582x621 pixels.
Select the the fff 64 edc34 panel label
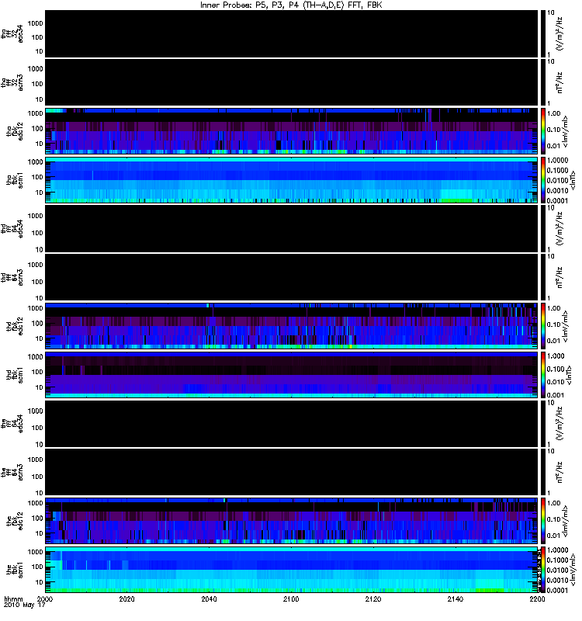pyautogui.click(x=12, y=424)
